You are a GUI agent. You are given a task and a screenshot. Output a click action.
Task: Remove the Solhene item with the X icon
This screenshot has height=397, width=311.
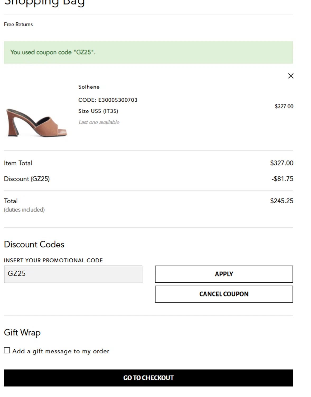click(x=291, y=76)
